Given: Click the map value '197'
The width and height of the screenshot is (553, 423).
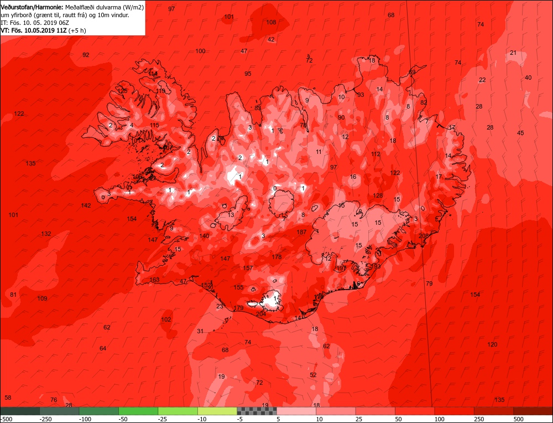Looking at the screenshot, I should point(341,269).
